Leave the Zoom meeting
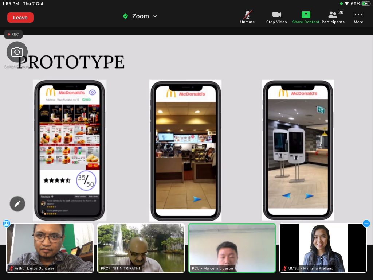The width and height of the screenshot is (373, 280). coord(20,17)
